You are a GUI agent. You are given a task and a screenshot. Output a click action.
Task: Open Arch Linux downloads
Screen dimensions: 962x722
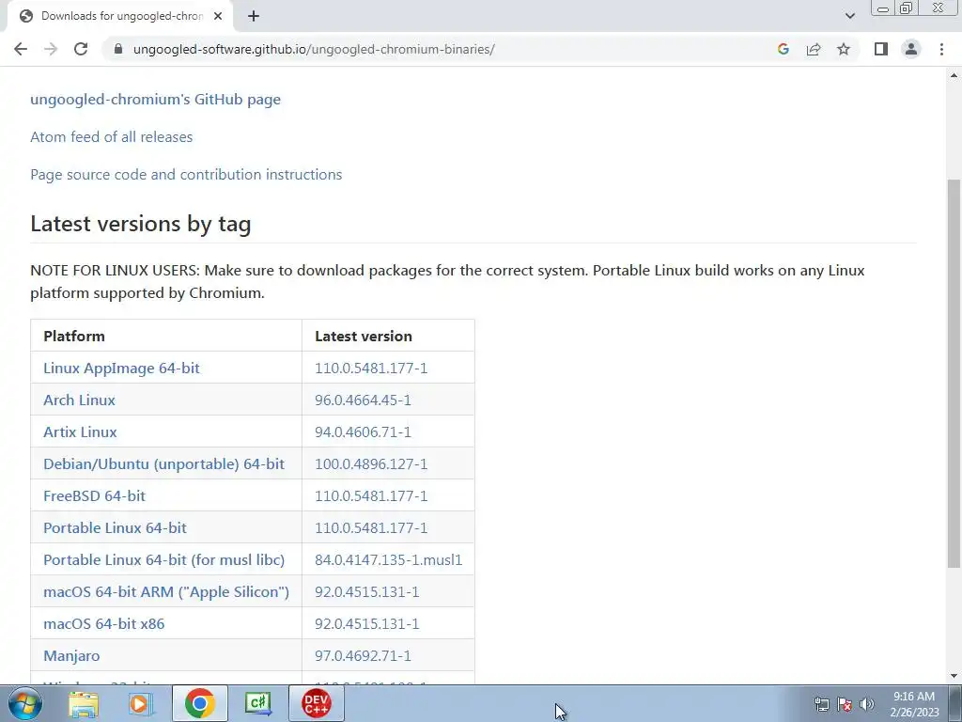coord(79,400)
